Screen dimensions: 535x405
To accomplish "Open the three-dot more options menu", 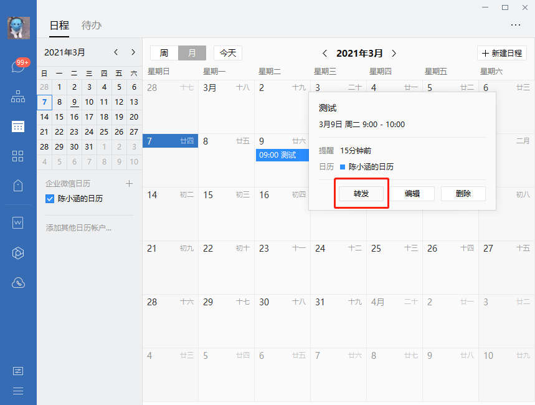I will (515, 25).
